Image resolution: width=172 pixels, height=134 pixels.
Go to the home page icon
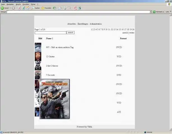pyautogui.click(x=28, y=8)
